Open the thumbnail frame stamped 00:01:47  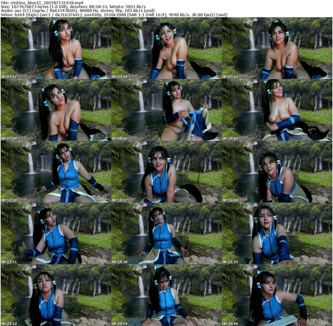[x=56, y=48]
